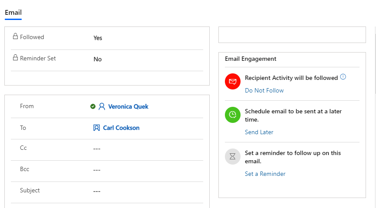The height and width of the screenshot is (208, 376).
Task: Click the red envelope follow icon
Action: (233, 81)
